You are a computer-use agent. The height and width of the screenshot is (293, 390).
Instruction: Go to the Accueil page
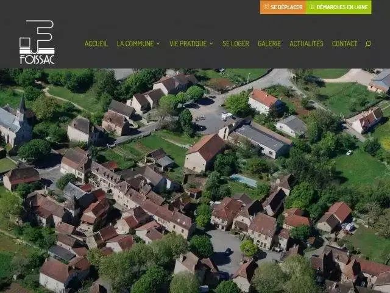(x=96, y=43)
